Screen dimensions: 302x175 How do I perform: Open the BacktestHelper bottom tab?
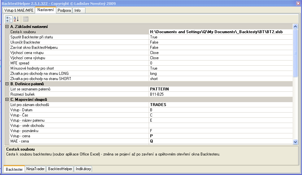[60, 169]
